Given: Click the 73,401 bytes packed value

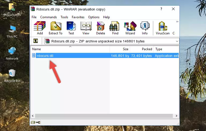Looking at the screenshot, I should coord(141,56).
